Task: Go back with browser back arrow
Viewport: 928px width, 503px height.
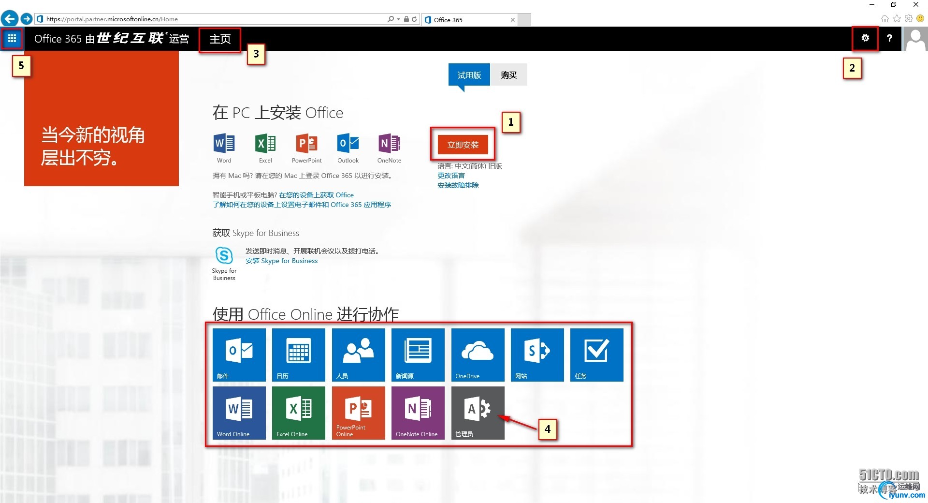Action: click(9, 19)
